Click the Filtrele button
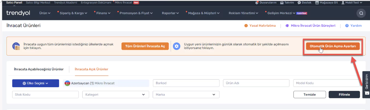Screen dimensions: 370x110 tap(345, 94)
